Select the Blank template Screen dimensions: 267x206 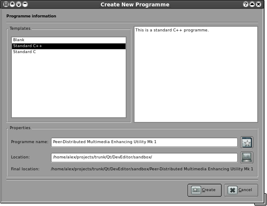[19, 40]
